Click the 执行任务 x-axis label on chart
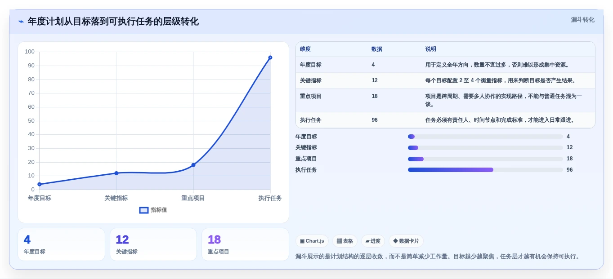The image size is (613, 279). point(270,198)
